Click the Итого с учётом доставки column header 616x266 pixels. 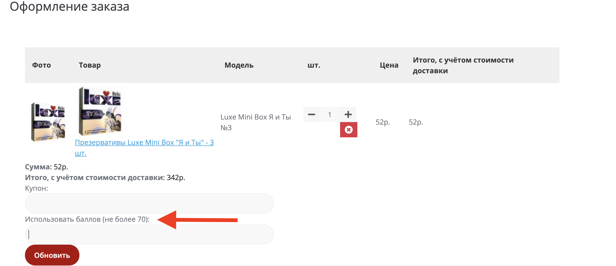pyautogui.click(x=463, y=65)
